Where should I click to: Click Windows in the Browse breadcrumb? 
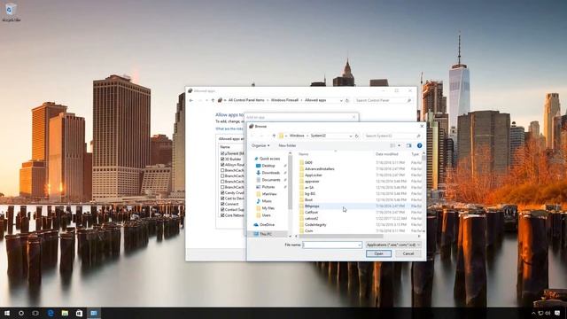coord(297,136)
